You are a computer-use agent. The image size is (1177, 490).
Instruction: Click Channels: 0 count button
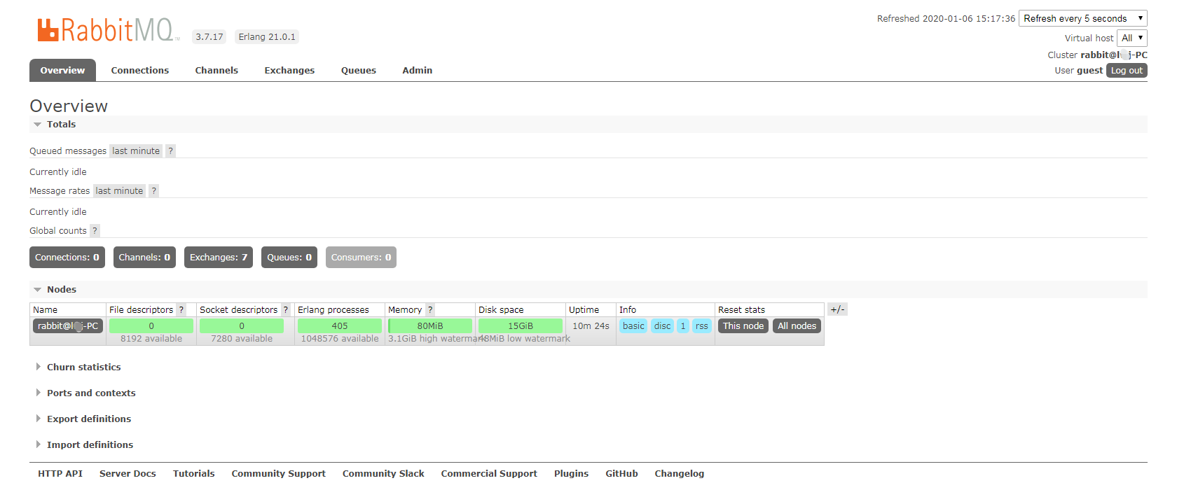click(x=144, y=257)
